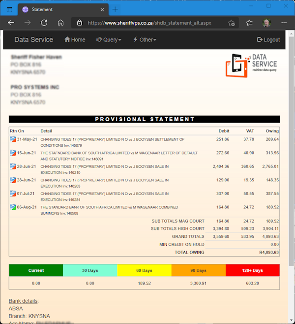
Task: Add this page to favorites star
Action: [231, 23]
